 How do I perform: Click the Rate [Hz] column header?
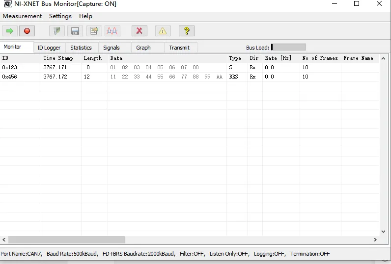[x=281, y=58]
